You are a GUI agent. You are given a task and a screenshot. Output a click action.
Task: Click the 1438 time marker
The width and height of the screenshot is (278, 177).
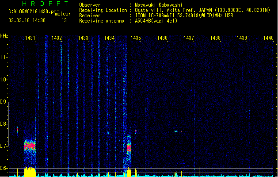(x=215, y=38)
